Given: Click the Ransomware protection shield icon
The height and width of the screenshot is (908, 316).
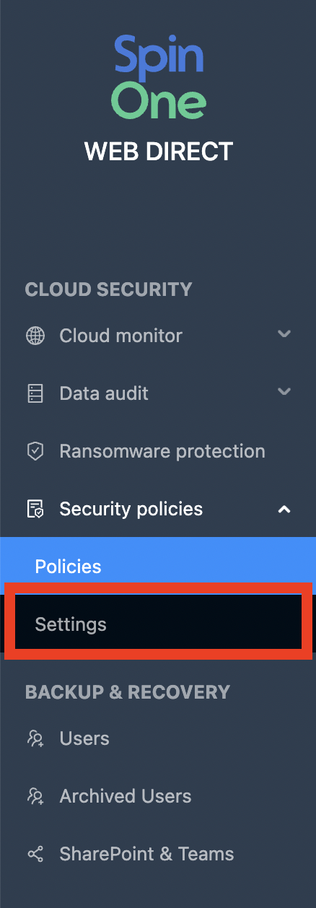Looking at the screenshot, I should click(35, 451).
